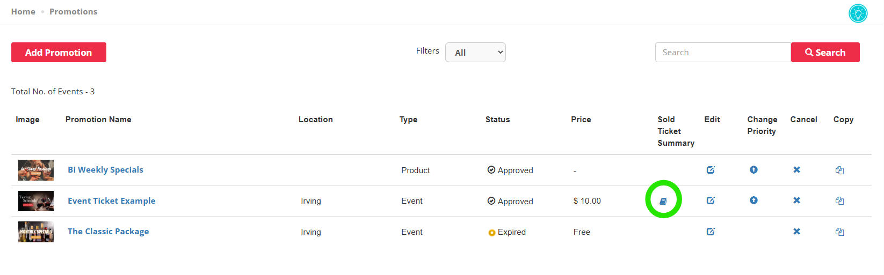
Task: Click the red Search button
Action: [x=825, y=53]
